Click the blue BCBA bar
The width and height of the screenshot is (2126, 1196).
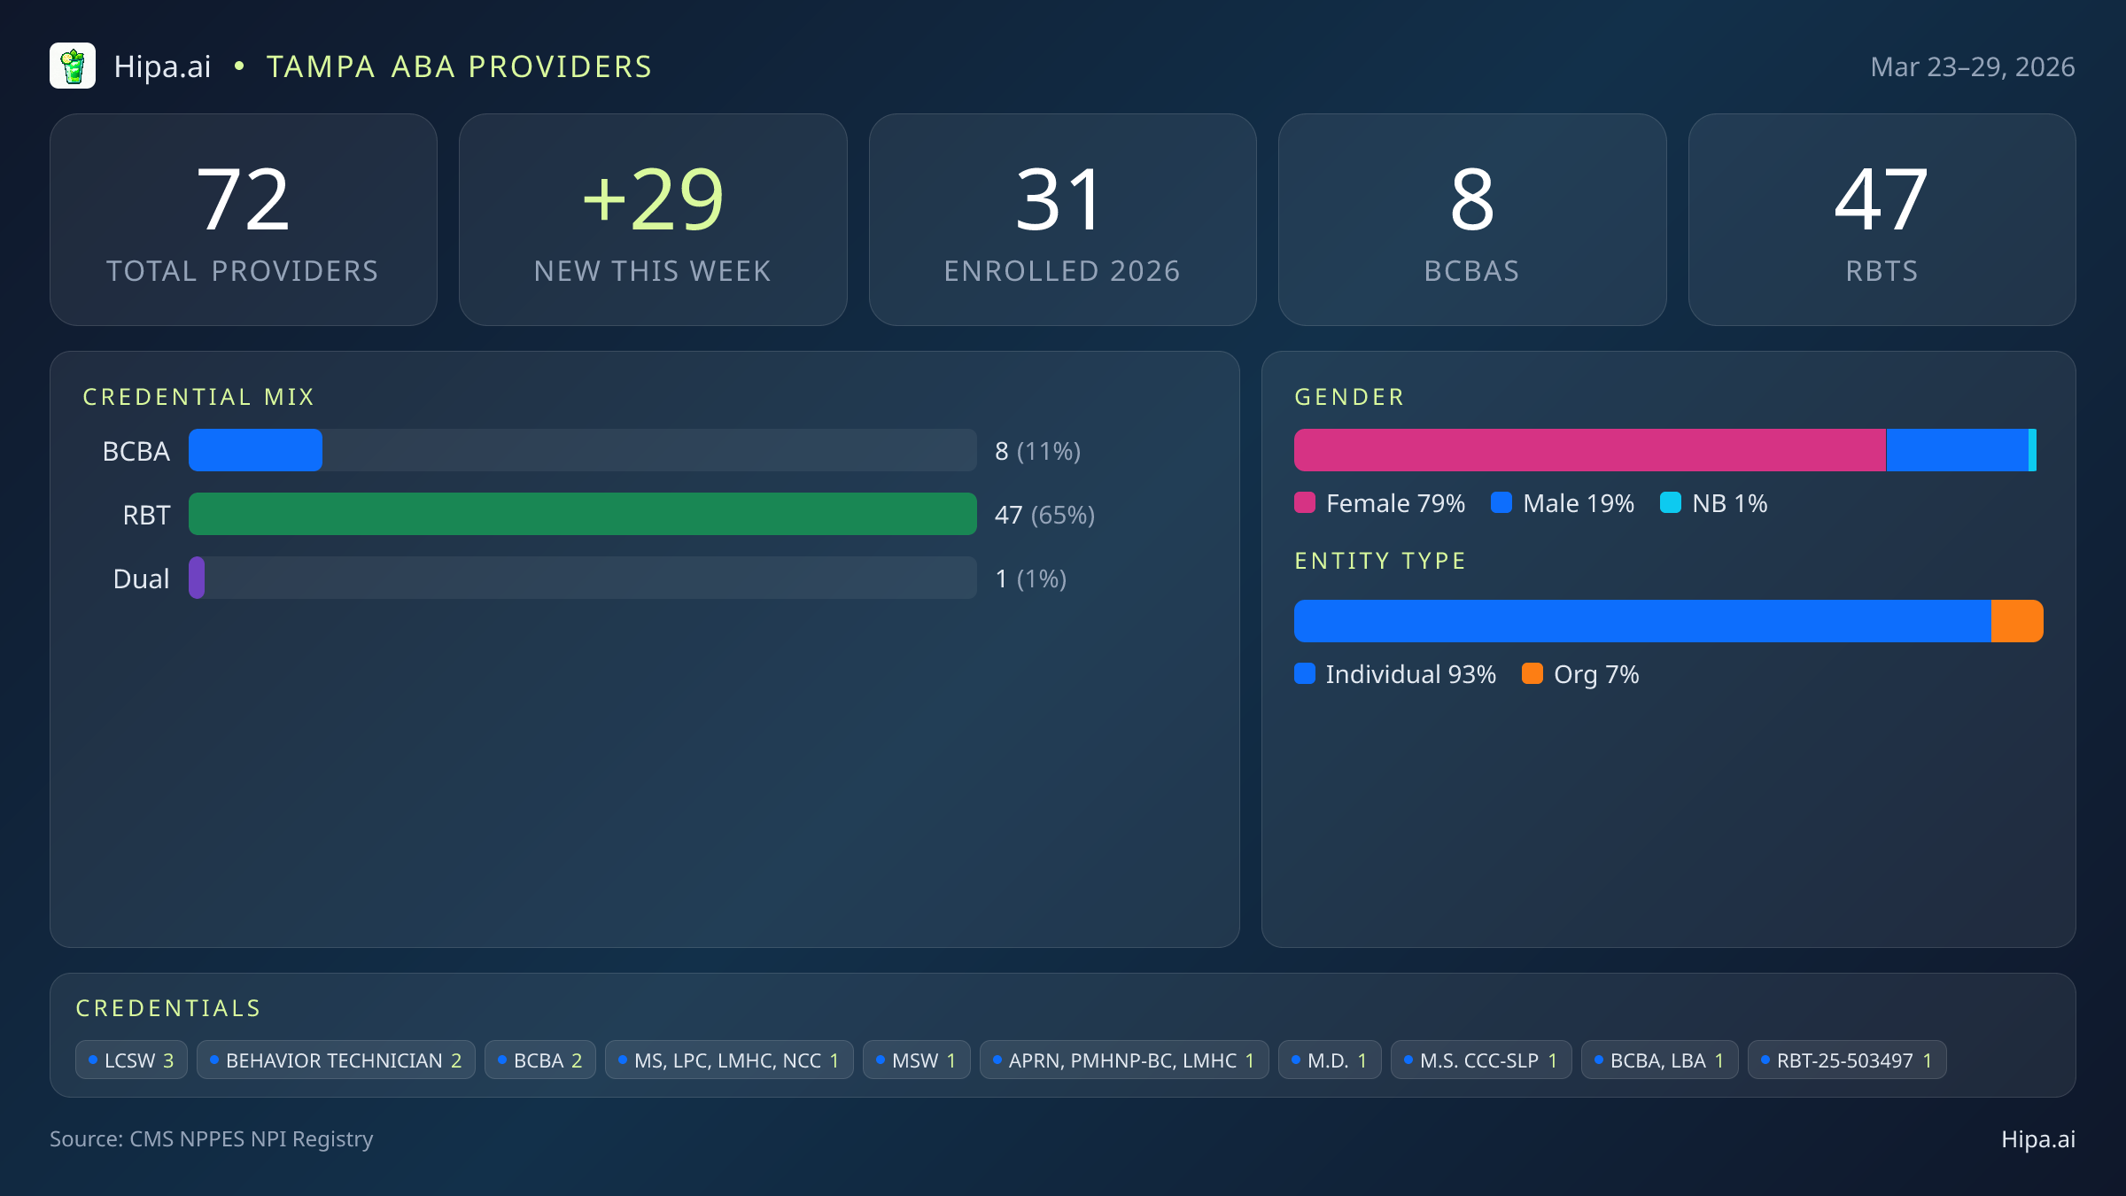(x=255, y=450)
